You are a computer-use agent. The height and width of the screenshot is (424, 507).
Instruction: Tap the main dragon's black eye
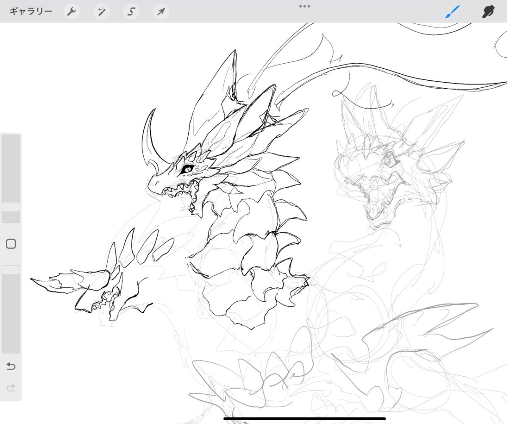pos(187,169)
